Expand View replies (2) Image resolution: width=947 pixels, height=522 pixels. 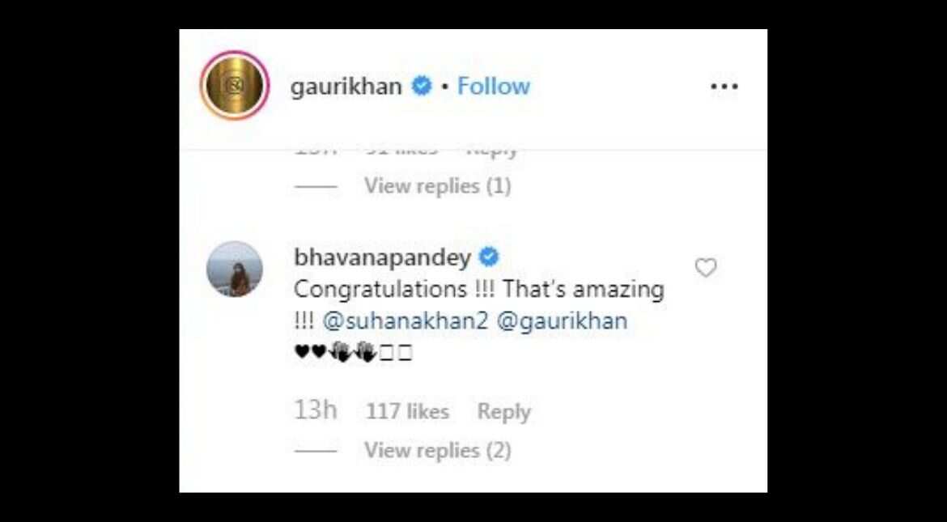point(438,451)
